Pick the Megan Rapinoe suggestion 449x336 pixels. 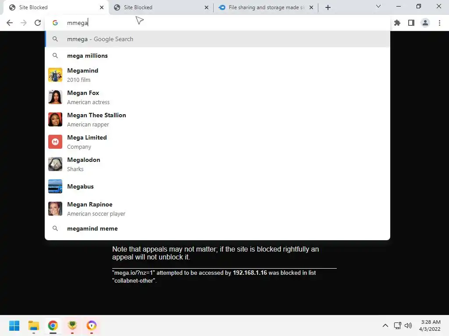point(217,209)
